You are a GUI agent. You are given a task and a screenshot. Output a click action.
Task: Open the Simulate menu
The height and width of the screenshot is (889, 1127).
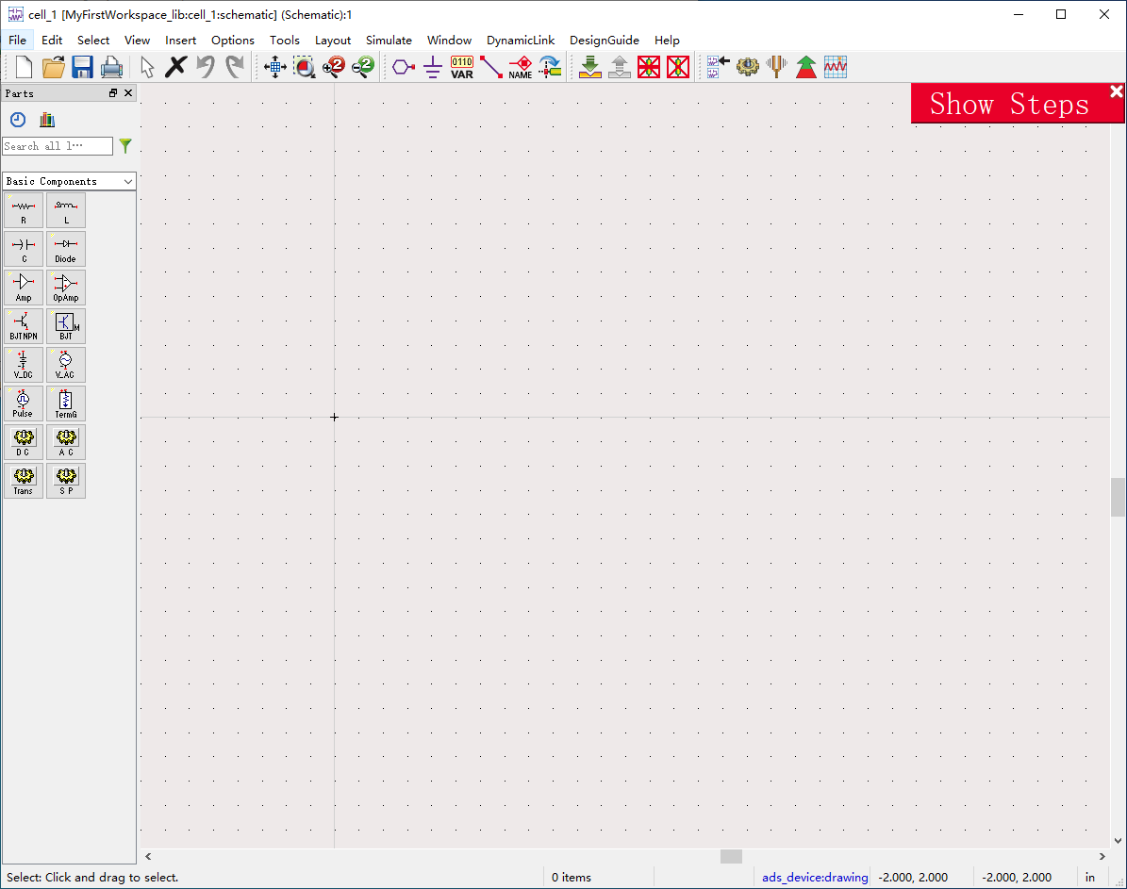(x=389, y=41)
